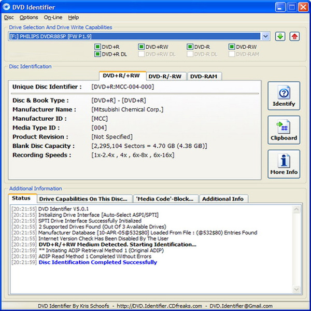Open the Options menu

pos(29,18)
